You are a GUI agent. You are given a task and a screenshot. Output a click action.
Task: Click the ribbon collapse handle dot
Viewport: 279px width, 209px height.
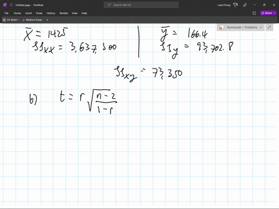[x=132, y=21]
